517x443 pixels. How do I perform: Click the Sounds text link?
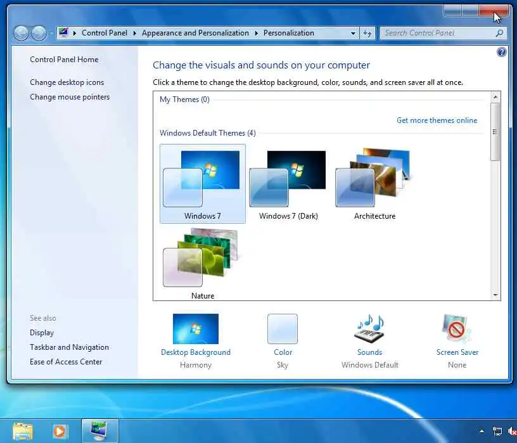click(369, 352)
